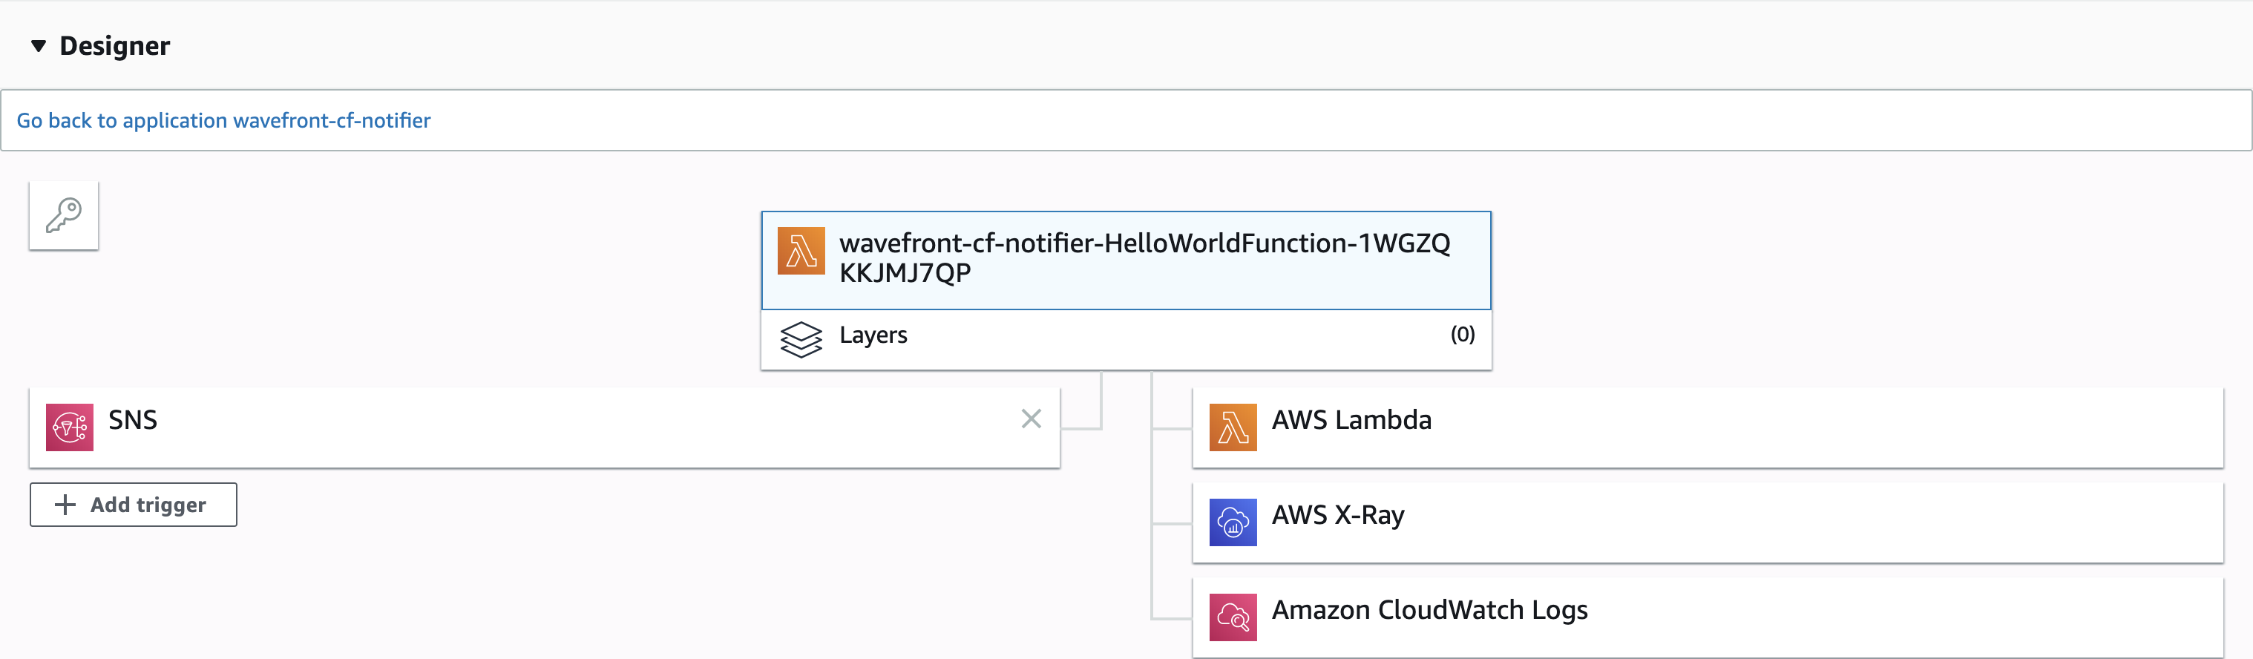This screenshot has width=2253, height=659.
Task: Click the key permissions icon
Action: (64, 215)
